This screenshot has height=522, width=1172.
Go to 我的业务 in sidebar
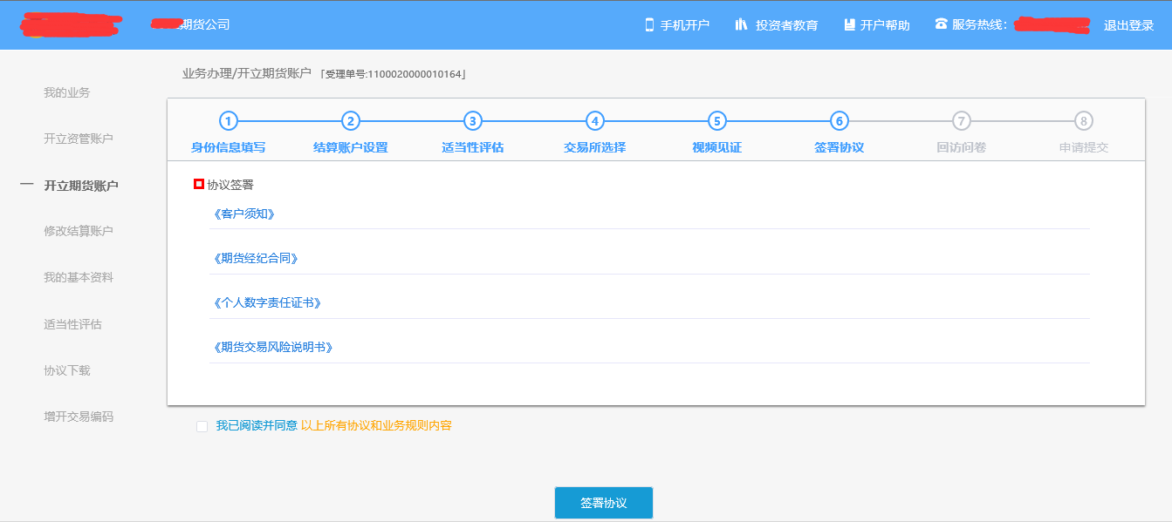tap(67, 92)
